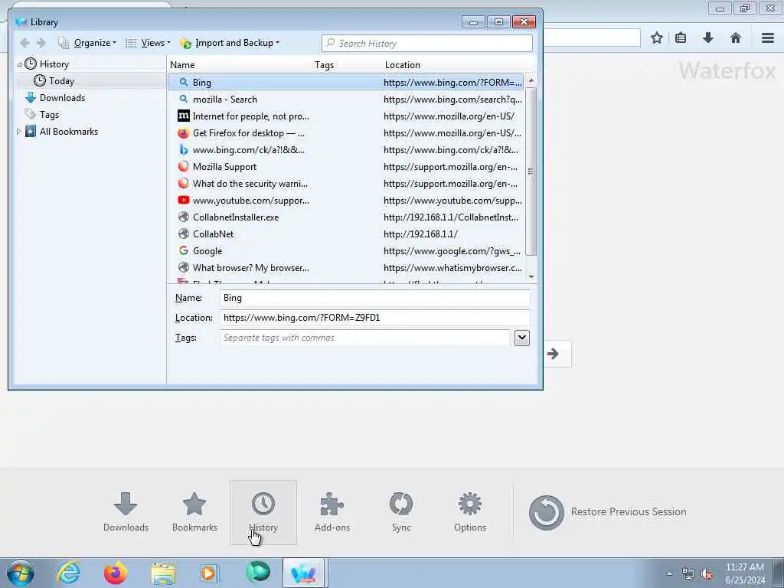Open the media player taskbar icon

209,573
